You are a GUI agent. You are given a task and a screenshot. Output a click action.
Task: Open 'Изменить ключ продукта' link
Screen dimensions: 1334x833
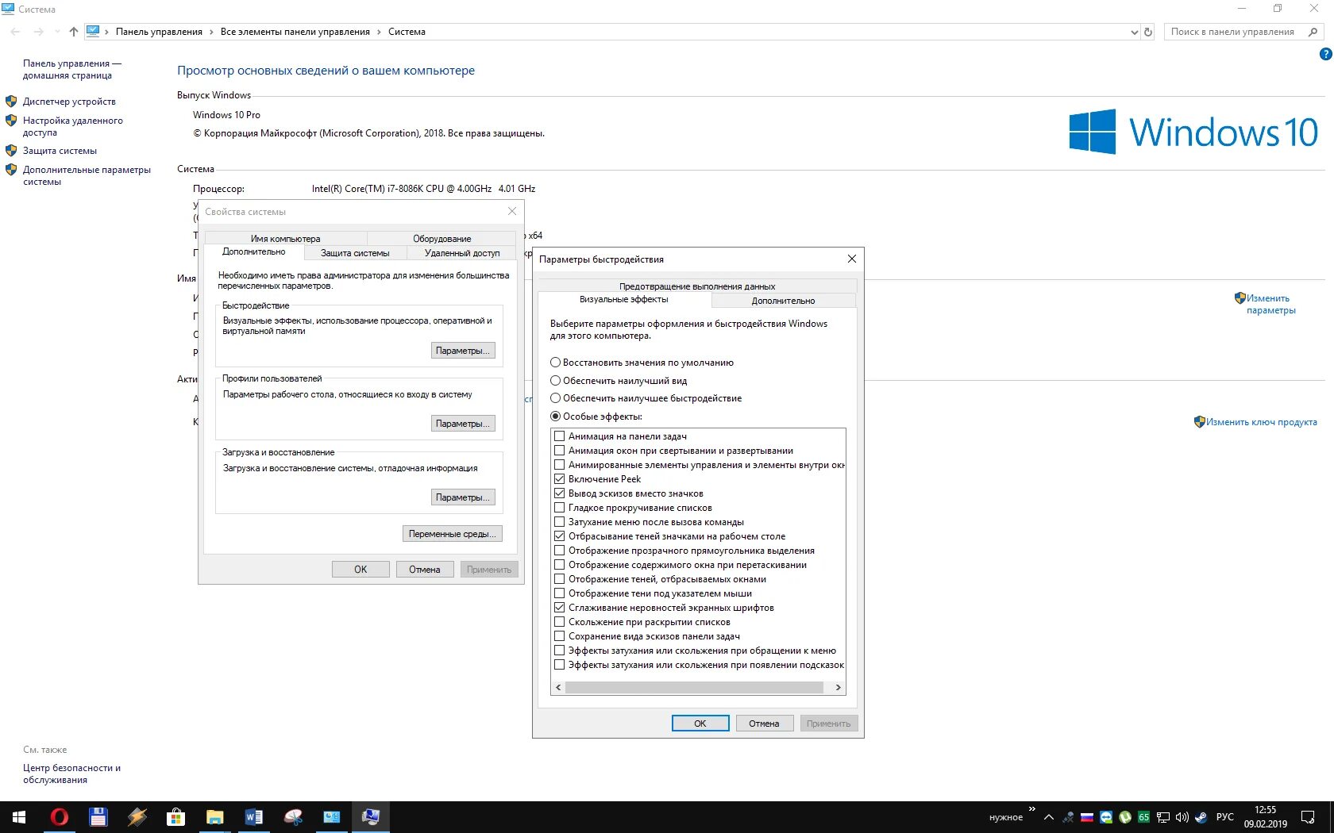click(x=1261, y=422)
